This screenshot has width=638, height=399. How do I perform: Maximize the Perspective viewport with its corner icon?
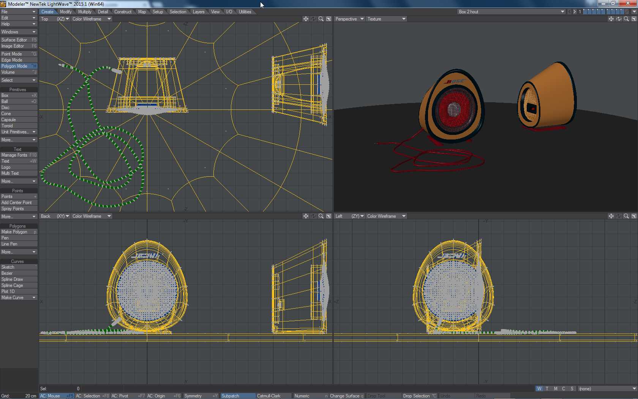(x=634, y=19)
